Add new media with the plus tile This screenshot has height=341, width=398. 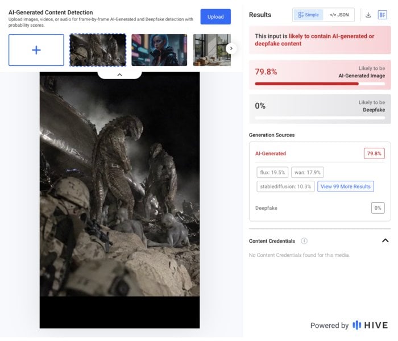tap(36, 50)
